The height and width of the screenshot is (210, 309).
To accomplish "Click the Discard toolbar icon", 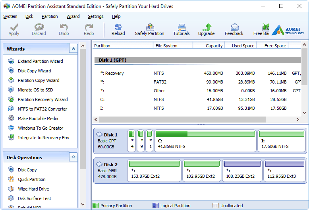I will 39,27.
